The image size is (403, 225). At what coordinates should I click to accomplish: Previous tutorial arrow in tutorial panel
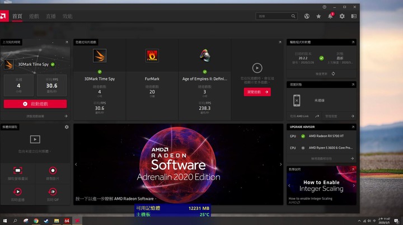click(289, 185)
